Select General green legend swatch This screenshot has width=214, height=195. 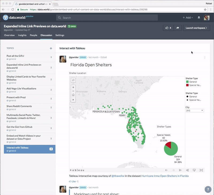[x=188, y=82]
